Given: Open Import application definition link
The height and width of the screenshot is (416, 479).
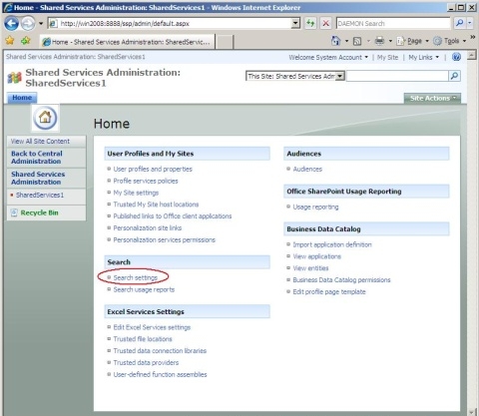Looking at the screenshot, I should click(332, 244).
